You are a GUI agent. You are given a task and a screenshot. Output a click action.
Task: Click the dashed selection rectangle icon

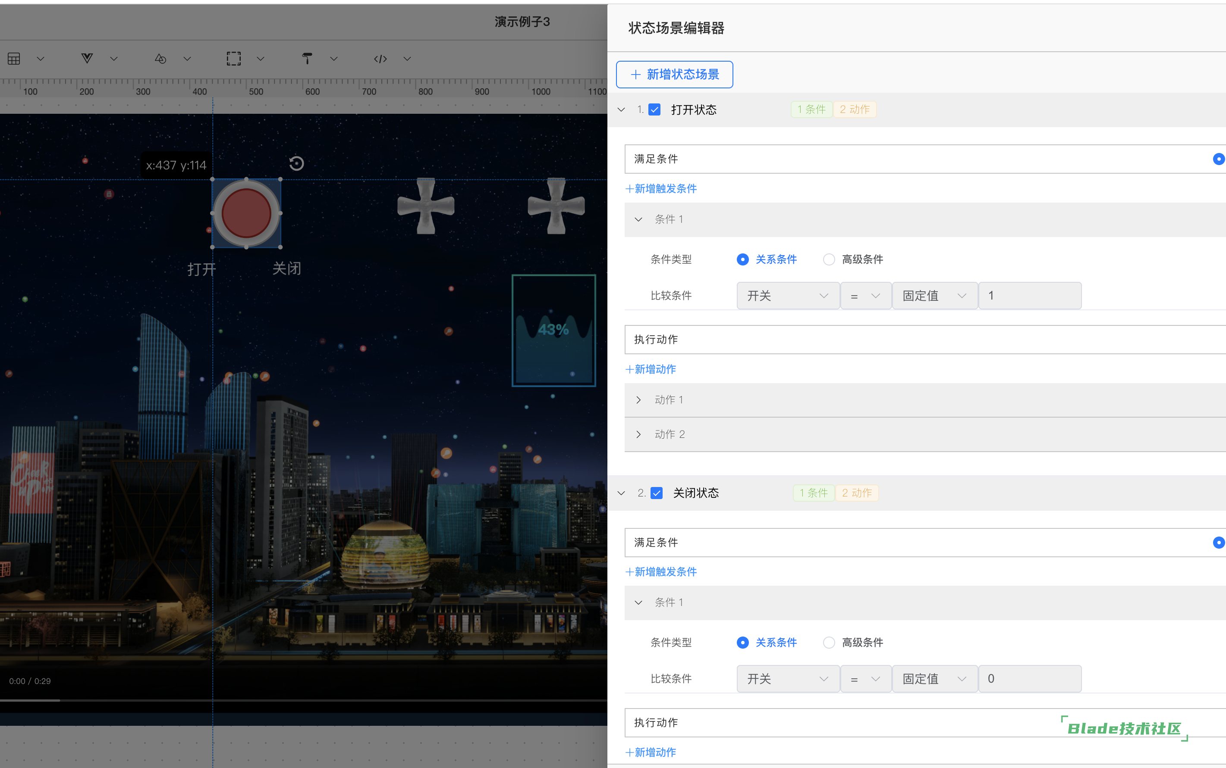coord(234,59)
